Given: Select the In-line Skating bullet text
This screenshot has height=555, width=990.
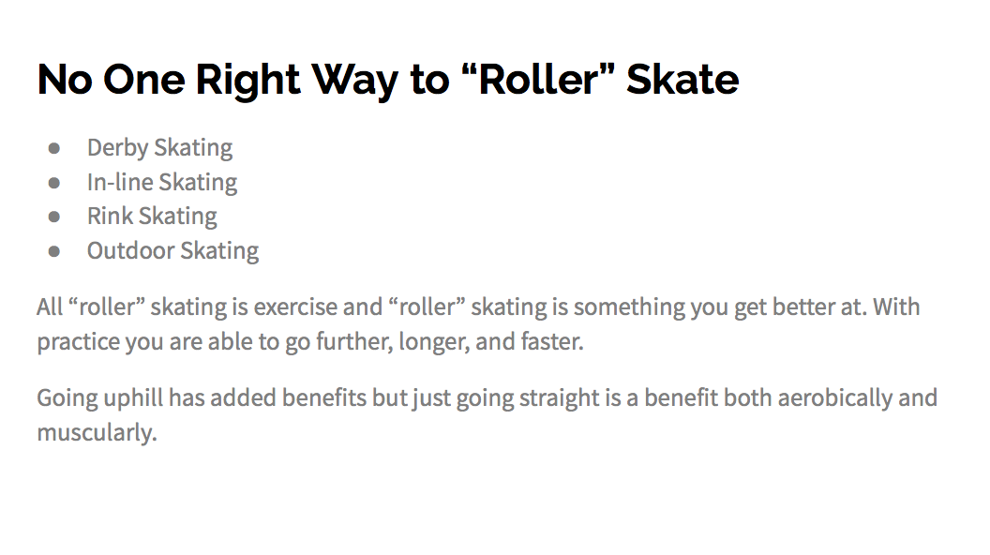Looking at the screenshot, I should [162, 183].
